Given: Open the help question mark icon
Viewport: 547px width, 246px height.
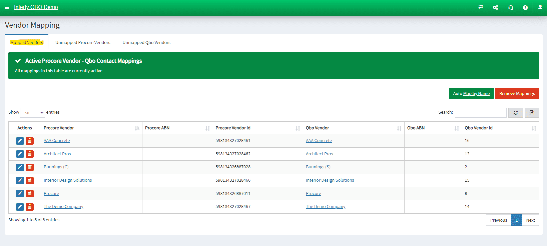Looking at the screenshot, I should (525, 7).
